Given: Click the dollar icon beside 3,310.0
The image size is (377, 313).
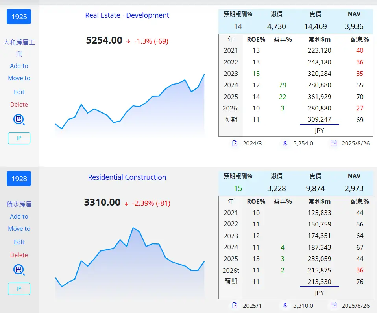Looking at the screenshot, I should point(285,306).
